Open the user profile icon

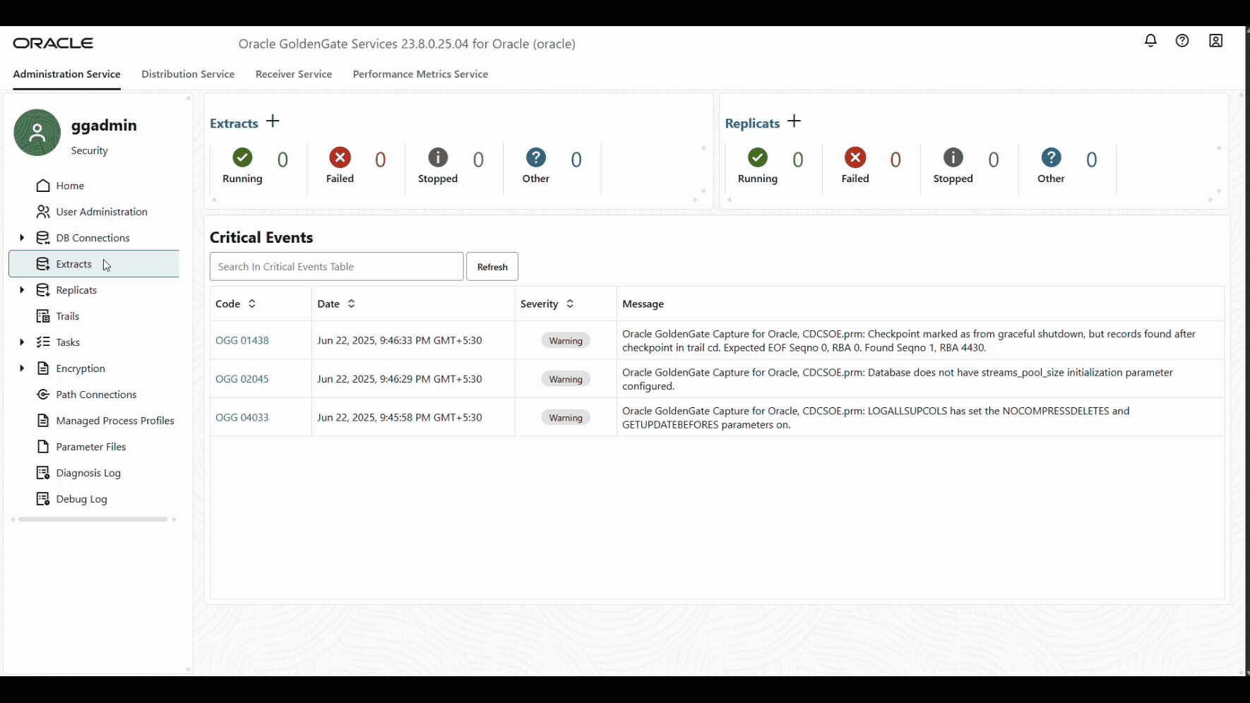tap(1216, 40)
